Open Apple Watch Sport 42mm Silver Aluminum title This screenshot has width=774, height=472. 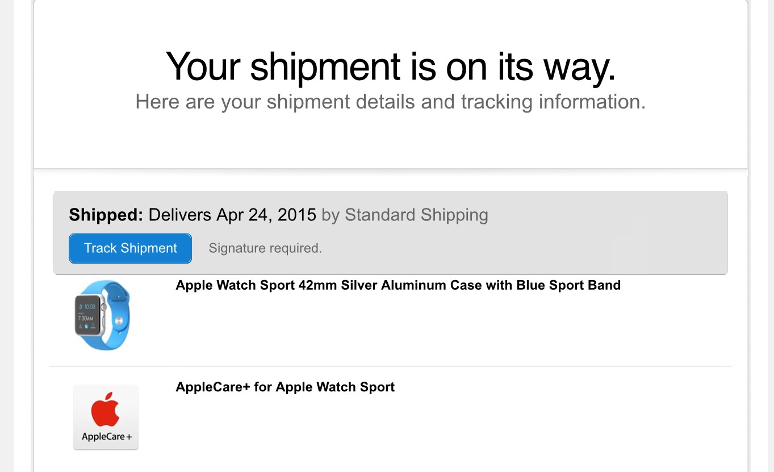pos(398,285)
